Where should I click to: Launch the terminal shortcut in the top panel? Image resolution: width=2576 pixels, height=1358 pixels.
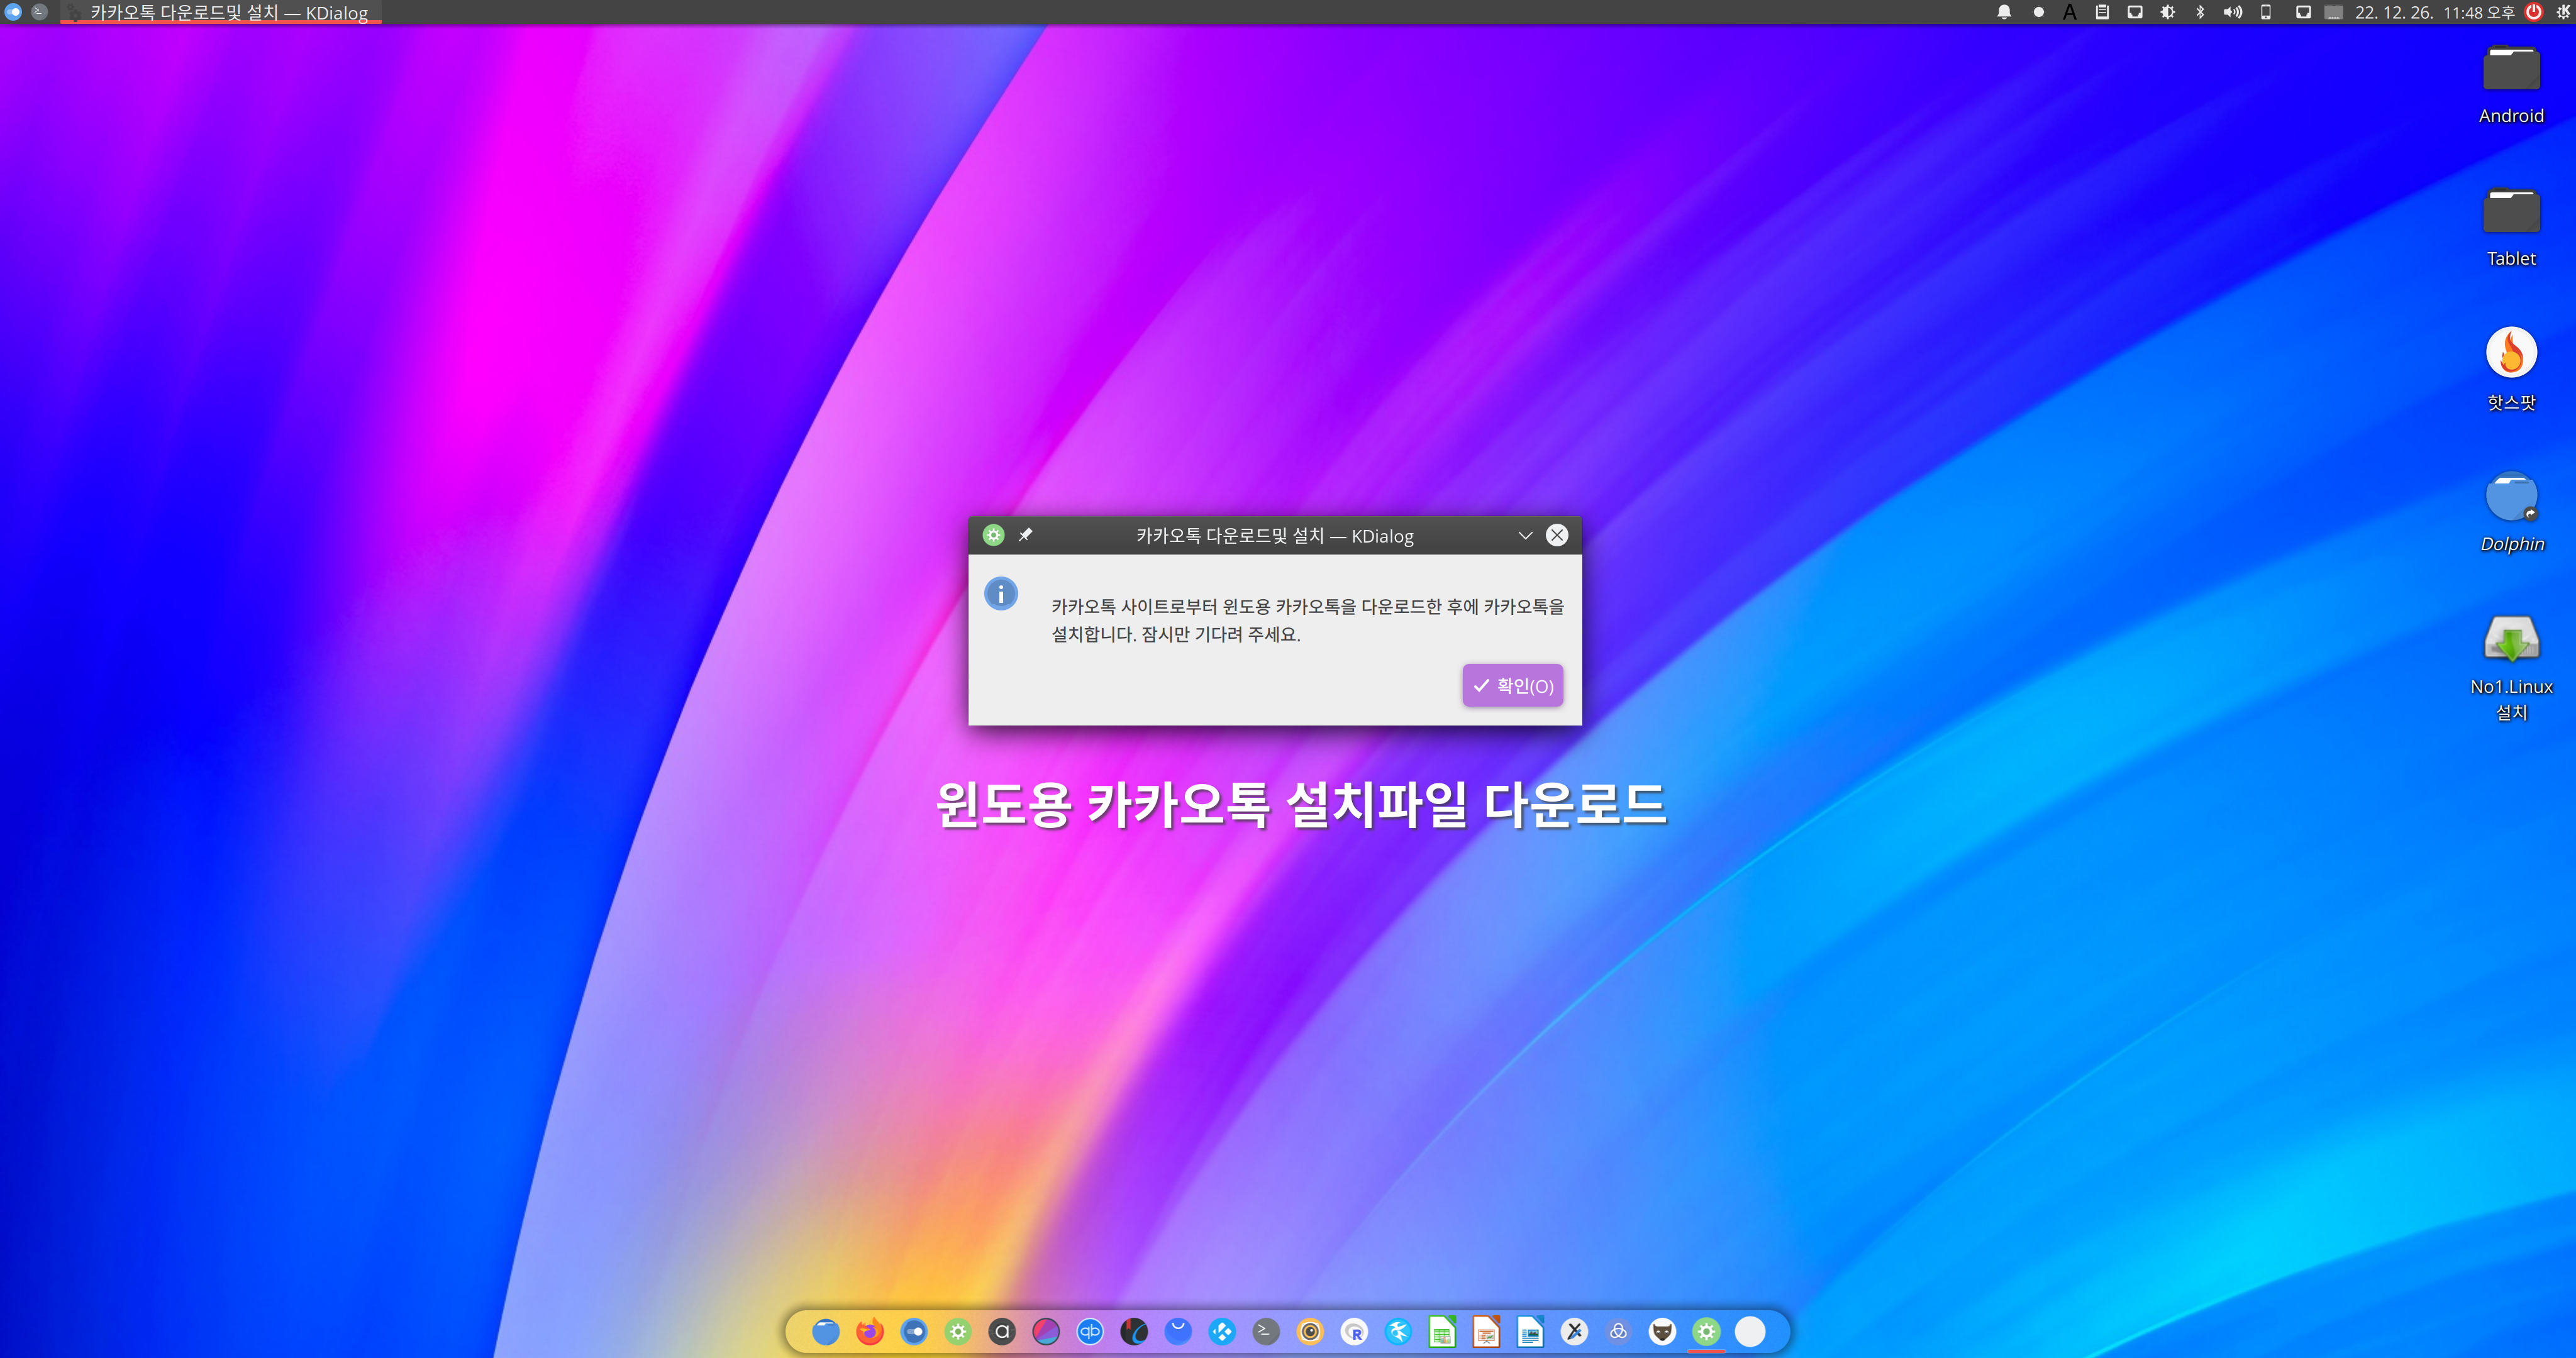(x=39, y=12)
